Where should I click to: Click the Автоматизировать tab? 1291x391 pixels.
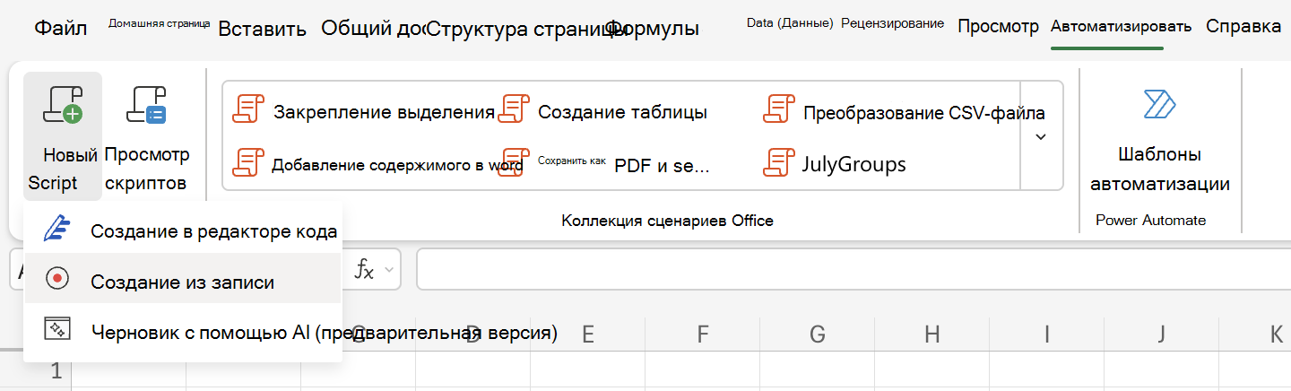coord(1121,26)
